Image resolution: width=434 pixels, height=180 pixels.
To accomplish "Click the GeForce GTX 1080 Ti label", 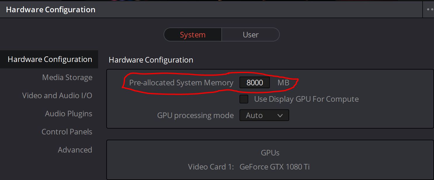I will coord(275,167).
